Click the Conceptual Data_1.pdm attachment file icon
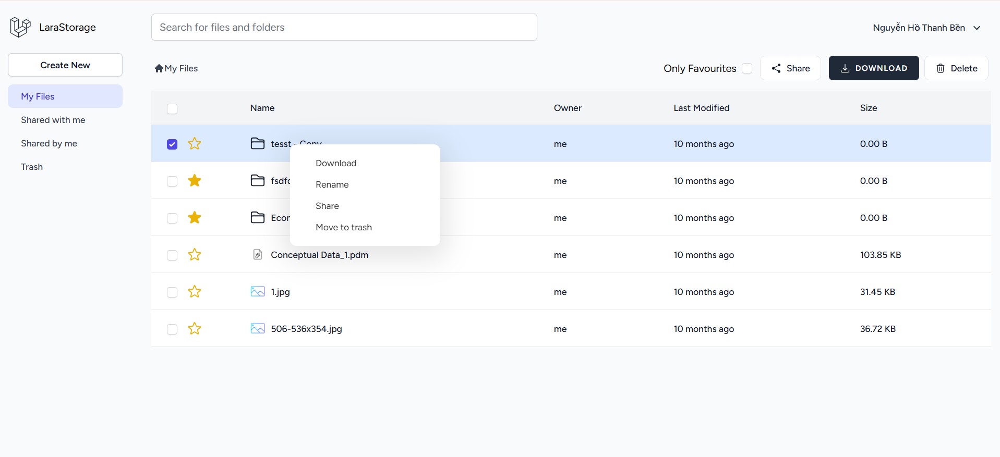 coord(257,255)
